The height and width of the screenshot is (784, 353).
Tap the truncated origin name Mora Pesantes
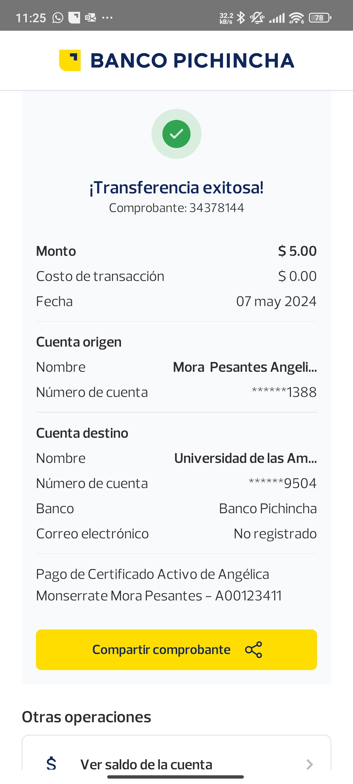click(x=244, y=367)
